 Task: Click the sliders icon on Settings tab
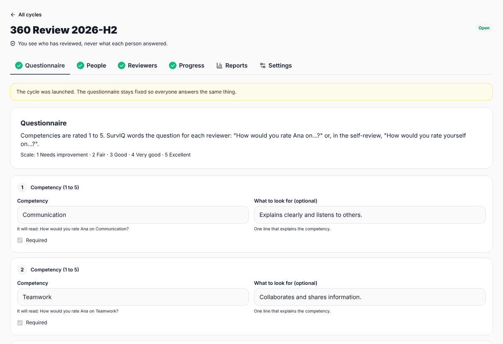(x=263, y=65)
